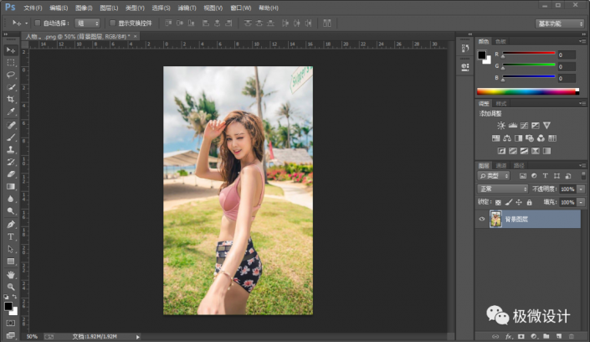The height and width of the screenshot is (342, 590).
Task: Click the R red slider
Action: coord(529,53)
